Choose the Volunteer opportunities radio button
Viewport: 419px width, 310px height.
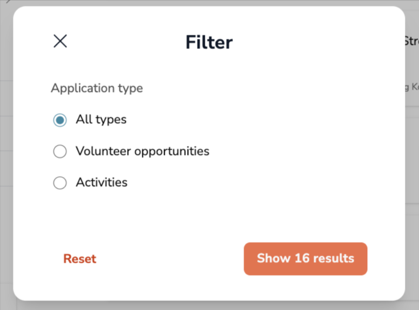pos(60,152)
